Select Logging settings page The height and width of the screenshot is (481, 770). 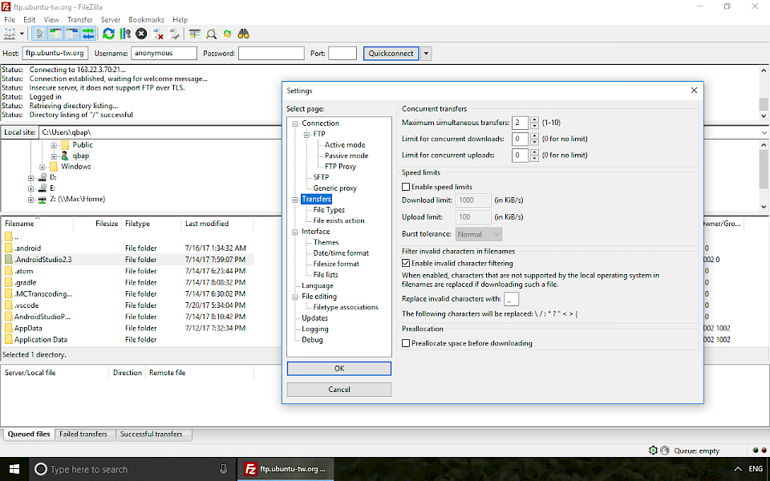coord(314,329)
